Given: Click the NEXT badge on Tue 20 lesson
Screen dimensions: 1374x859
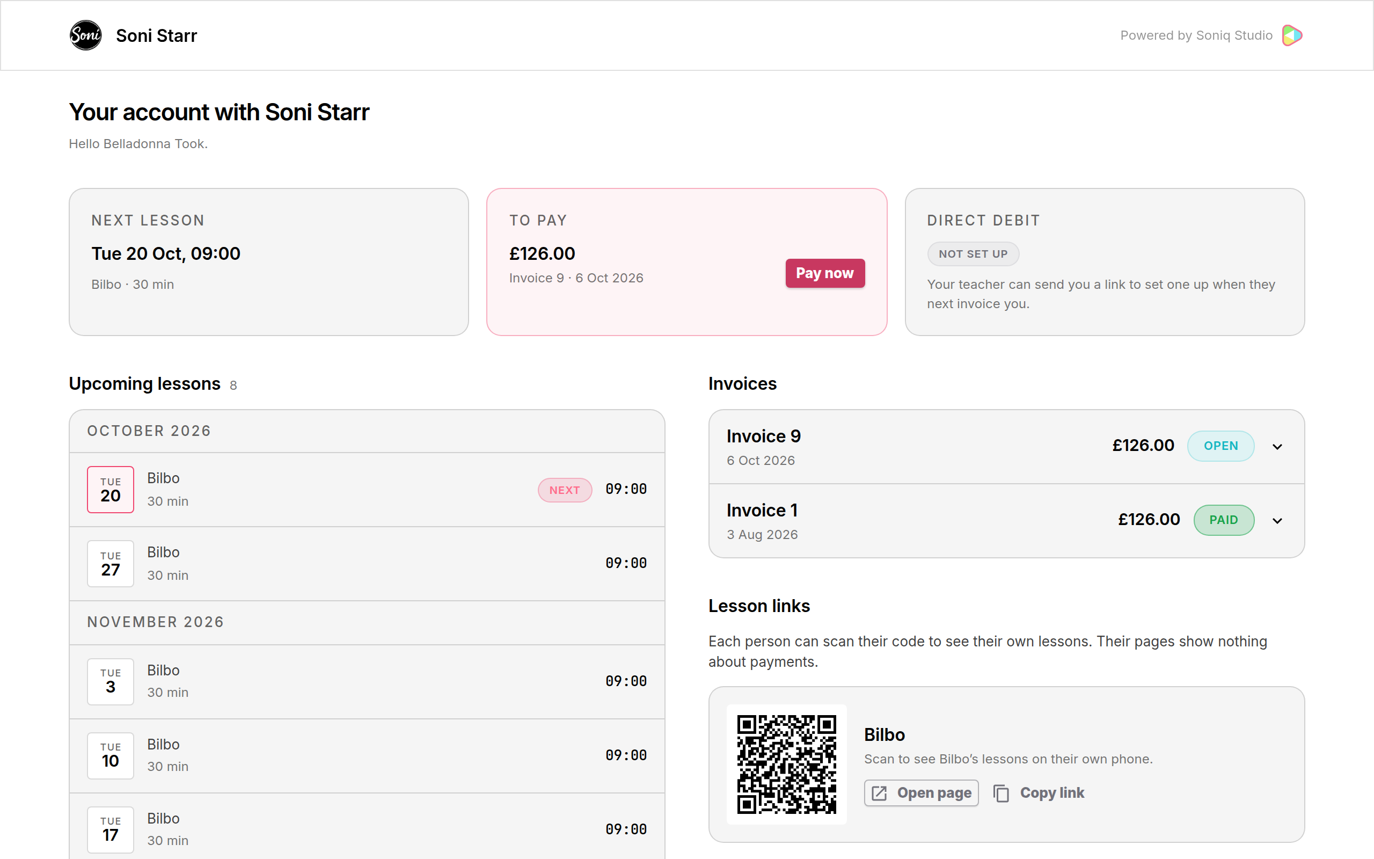Looking at the screenshot, I should pyautogui.click(x=565, y=490).
